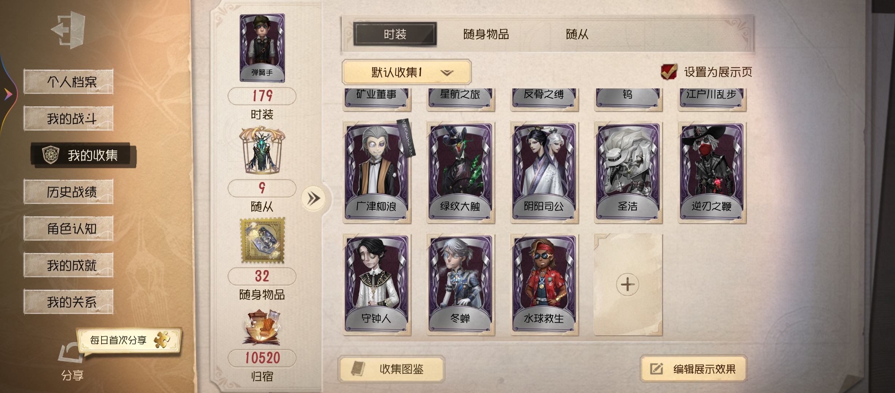Viewport: 895px width, 393px height.
Task: Open the gold stamp 随身物品 icon
Action: click(x=263, y=240)
